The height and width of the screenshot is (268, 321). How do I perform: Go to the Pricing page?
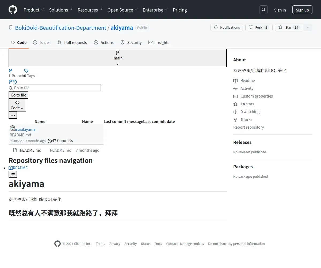pyautogui.click(x=180, y=10)
